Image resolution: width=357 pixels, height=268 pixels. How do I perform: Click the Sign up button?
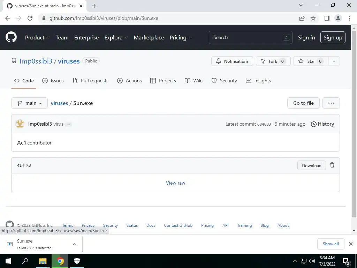coord(333,37)
